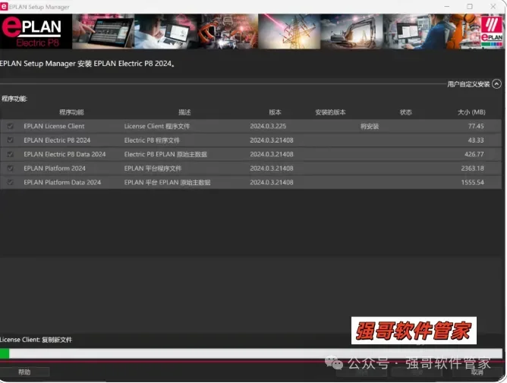
Task: Click size value 426.77
Action: (x=474, y=154)
